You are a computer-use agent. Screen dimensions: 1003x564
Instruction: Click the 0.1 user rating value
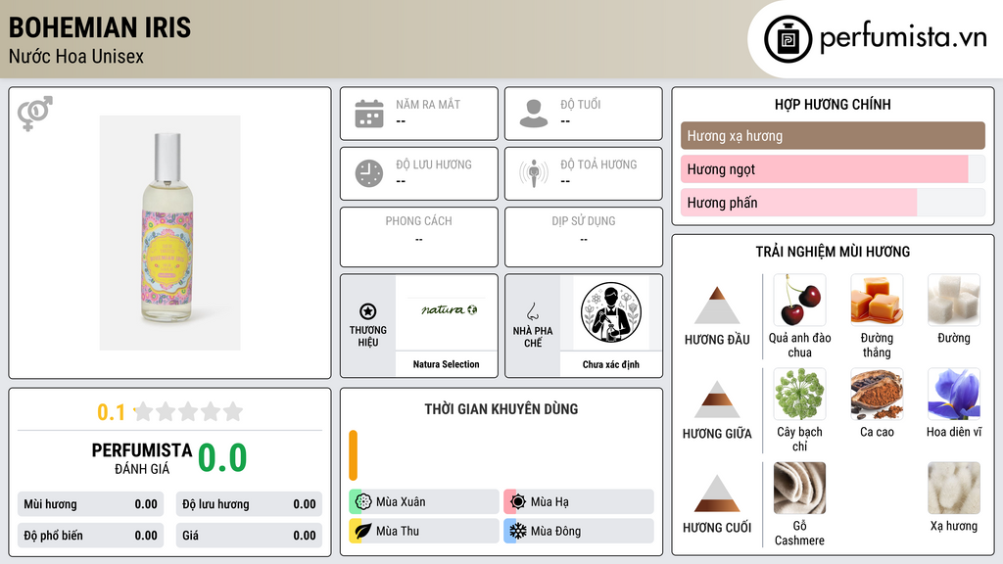[112, 412]
